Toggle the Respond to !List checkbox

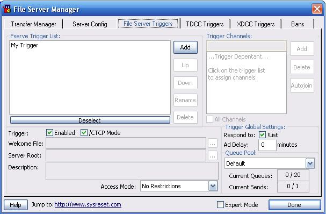262,134
